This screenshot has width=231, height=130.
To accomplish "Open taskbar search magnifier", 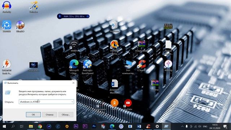I will pyautogui.click(x=13, y=126).
